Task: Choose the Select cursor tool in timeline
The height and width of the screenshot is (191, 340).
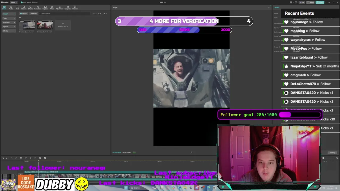Action: pyautogui.click(x=3, y=158)
